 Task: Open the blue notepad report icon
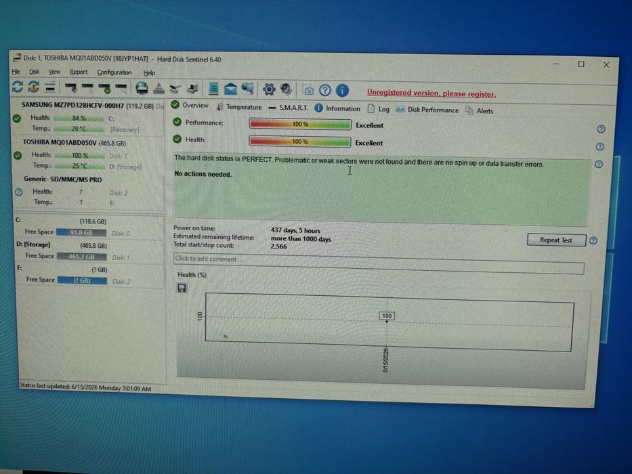[213, 89]
